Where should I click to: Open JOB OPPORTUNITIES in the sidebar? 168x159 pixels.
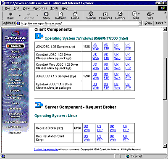[15, 122]
